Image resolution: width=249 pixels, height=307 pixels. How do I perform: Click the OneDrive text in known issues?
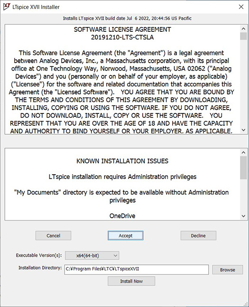click(x=122, y=216)
